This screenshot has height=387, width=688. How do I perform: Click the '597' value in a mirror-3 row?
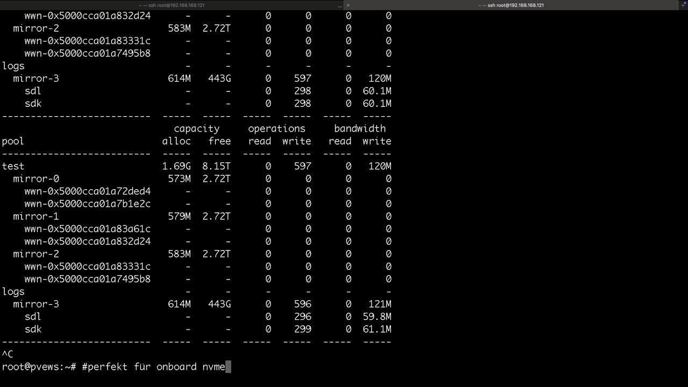[x=303, y=78]
